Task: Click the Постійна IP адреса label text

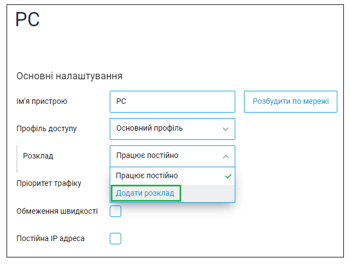Action: pyautogui.click(x=51, y=238)
